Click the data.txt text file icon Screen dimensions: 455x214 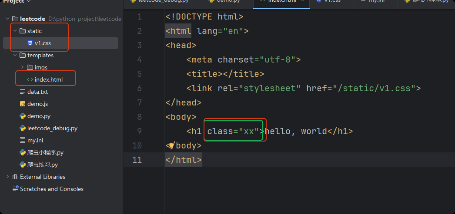tap(23, 92)
